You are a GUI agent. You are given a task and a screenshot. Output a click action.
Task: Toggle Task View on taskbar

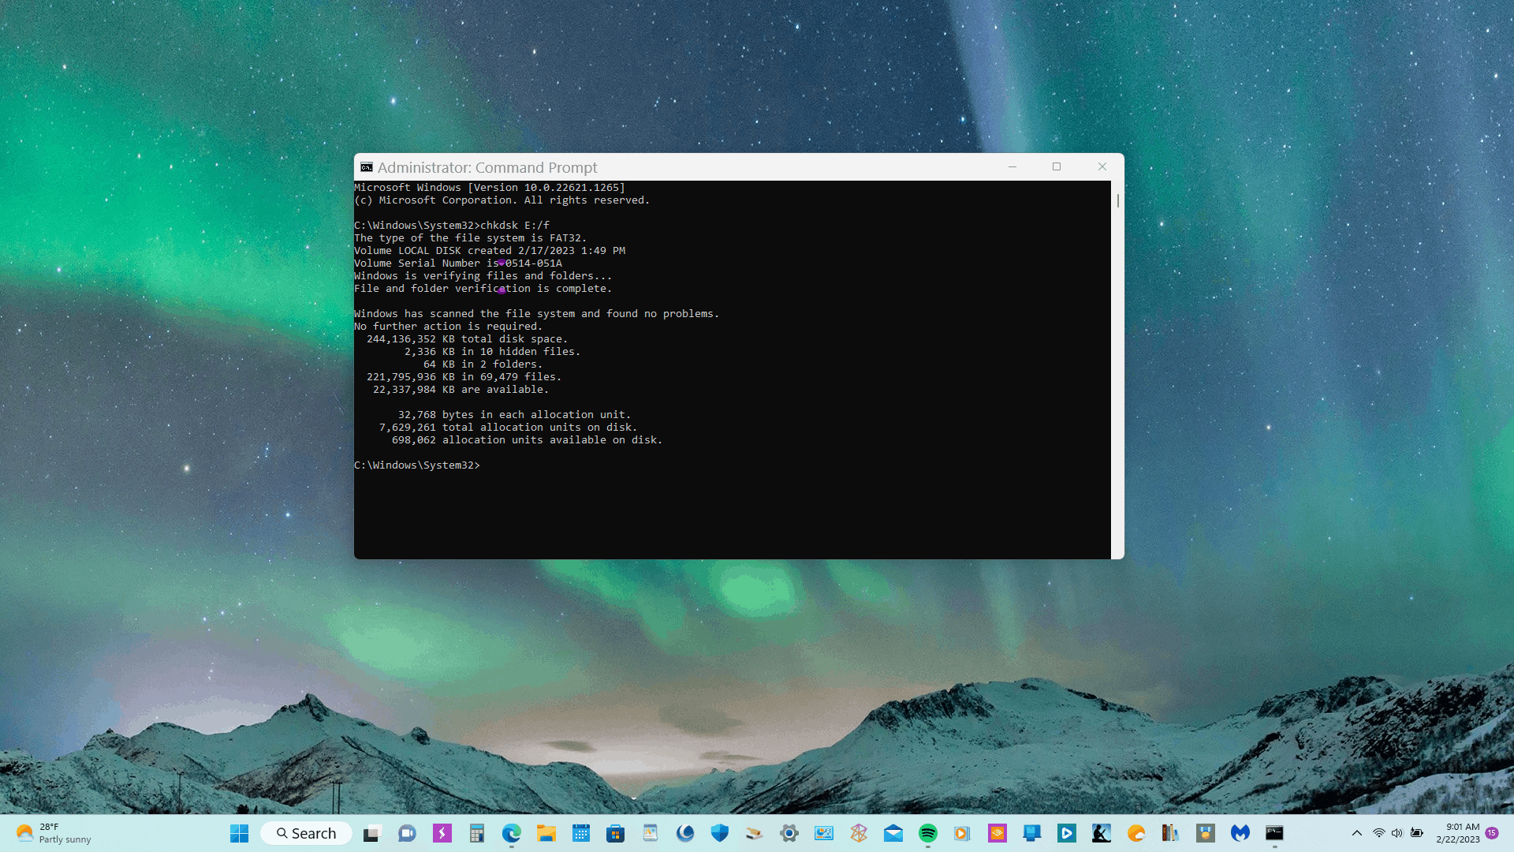click(372, 833)
